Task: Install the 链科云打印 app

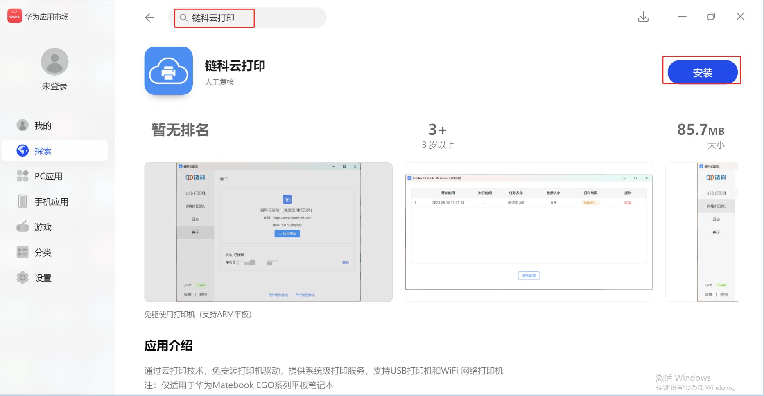Action: [703, 72]
